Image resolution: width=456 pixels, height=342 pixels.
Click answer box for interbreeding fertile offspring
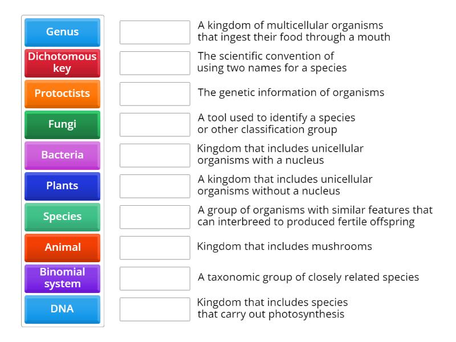click(155, 217)
